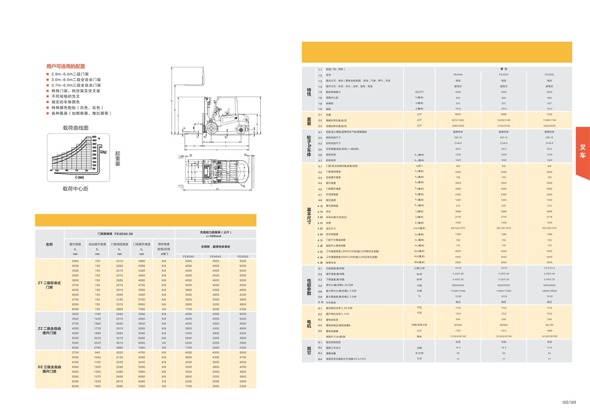Click the 基本尺寸 section label
This screenshot has width=590, height=420.
(309, 216)
